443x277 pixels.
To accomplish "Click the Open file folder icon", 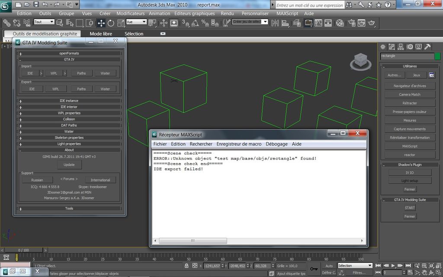I will [x=27, y=4].
